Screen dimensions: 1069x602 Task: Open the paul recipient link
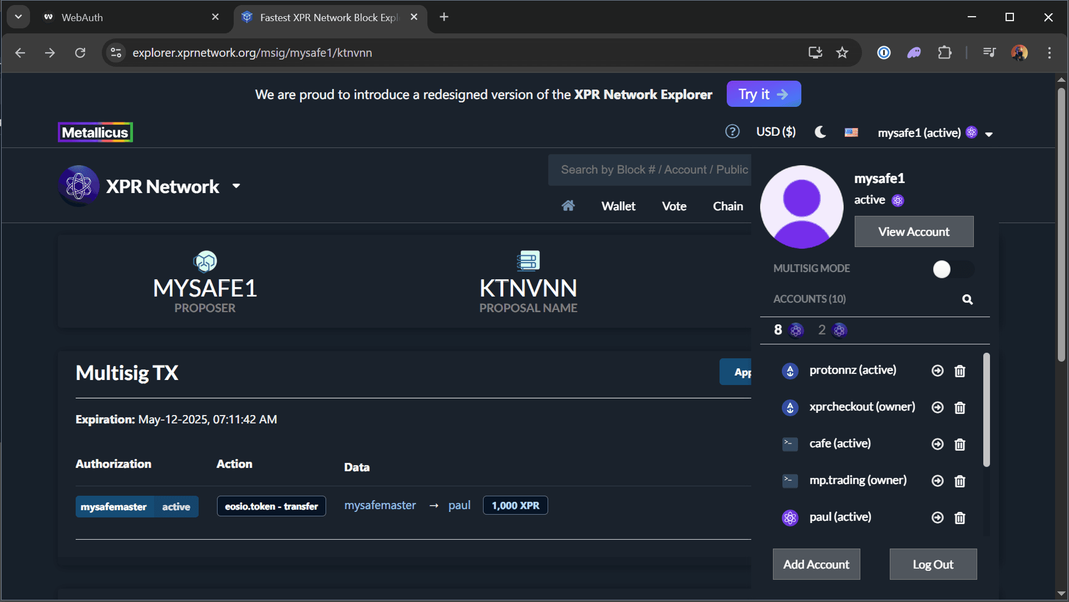click(460, 505)
